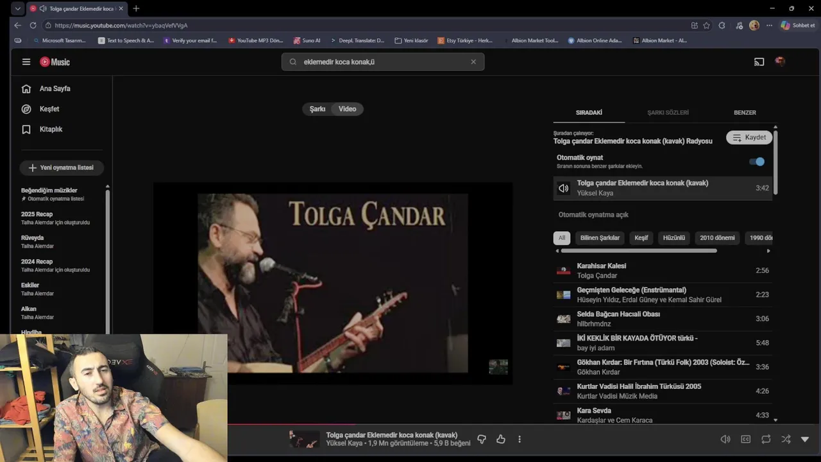Open the hamburger guide menu
Viewport: 821px width, 462px height.
tap(26, 62)
